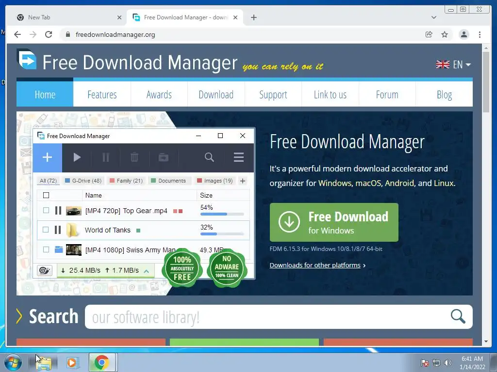This screenshot has height=372, width=497.
Task: Click the plus add tag button
Action: (243, 181)
